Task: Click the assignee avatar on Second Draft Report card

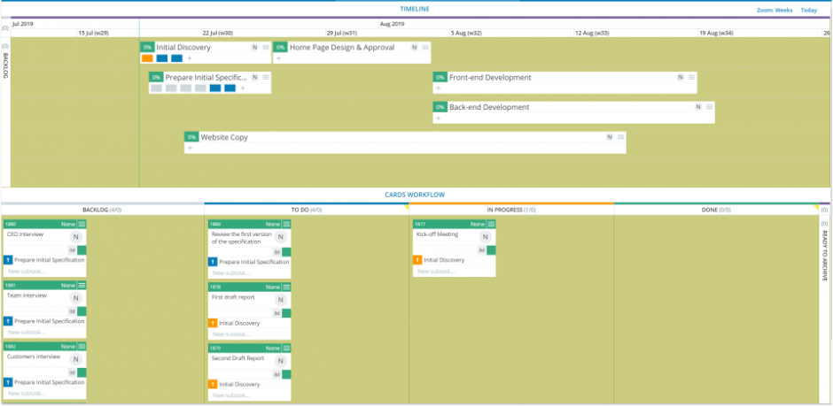Action: (x=280, y=361)
